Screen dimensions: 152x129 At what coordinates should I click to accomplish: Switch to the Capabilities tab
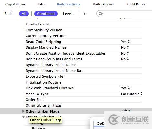[16, 4]
